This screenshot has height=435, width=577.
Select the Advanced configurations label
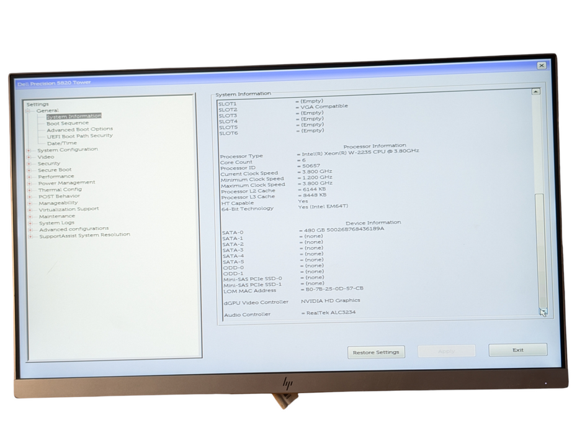pos(74,229)
